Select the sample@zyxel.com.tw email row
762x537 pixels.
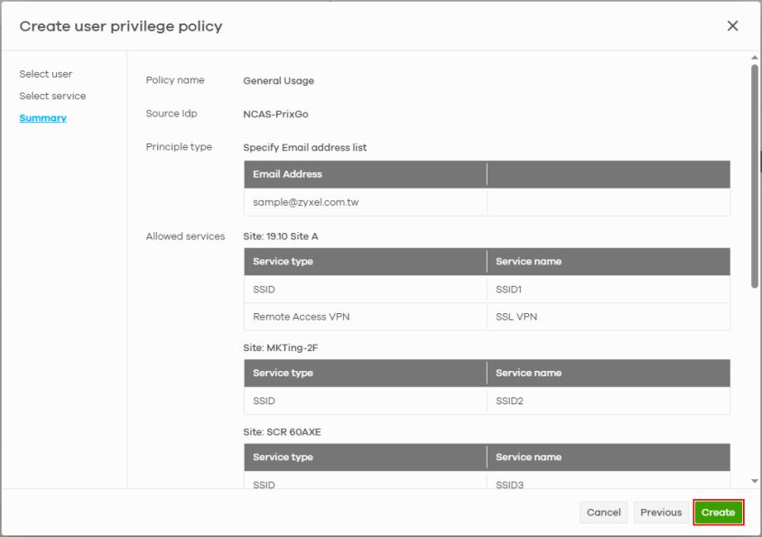pos(487,202)
